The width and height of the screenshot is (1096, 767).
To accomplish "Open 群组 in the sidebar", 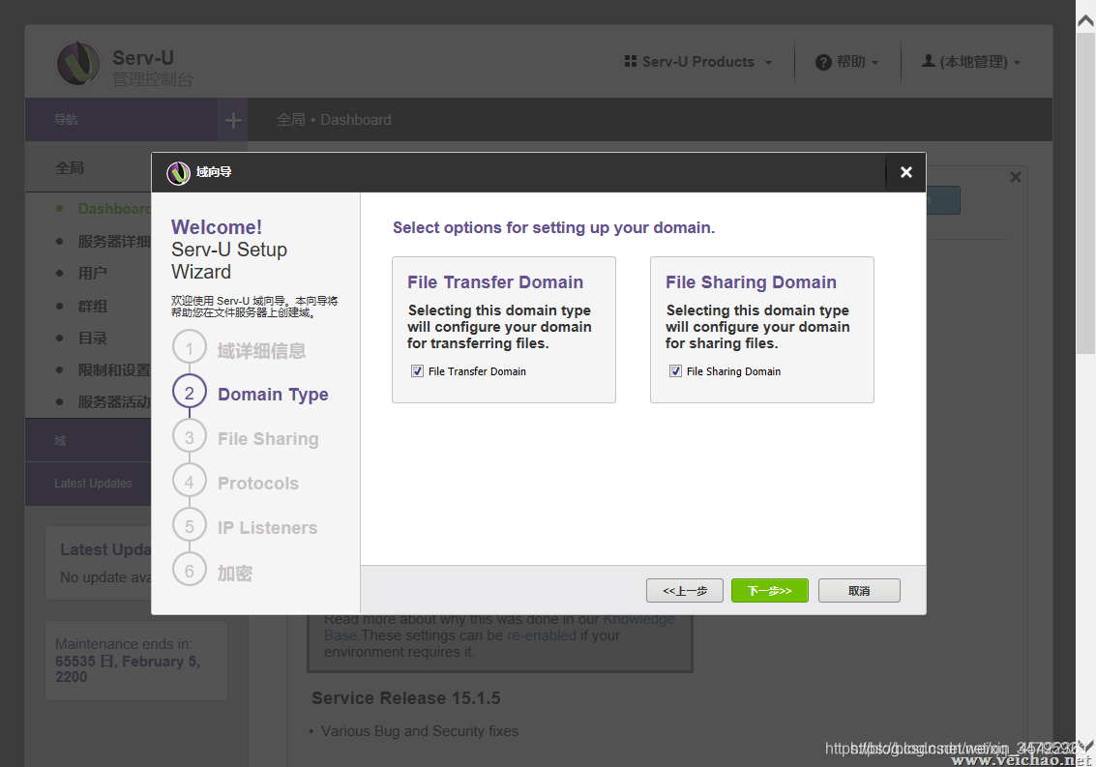I will pos(92,307).
